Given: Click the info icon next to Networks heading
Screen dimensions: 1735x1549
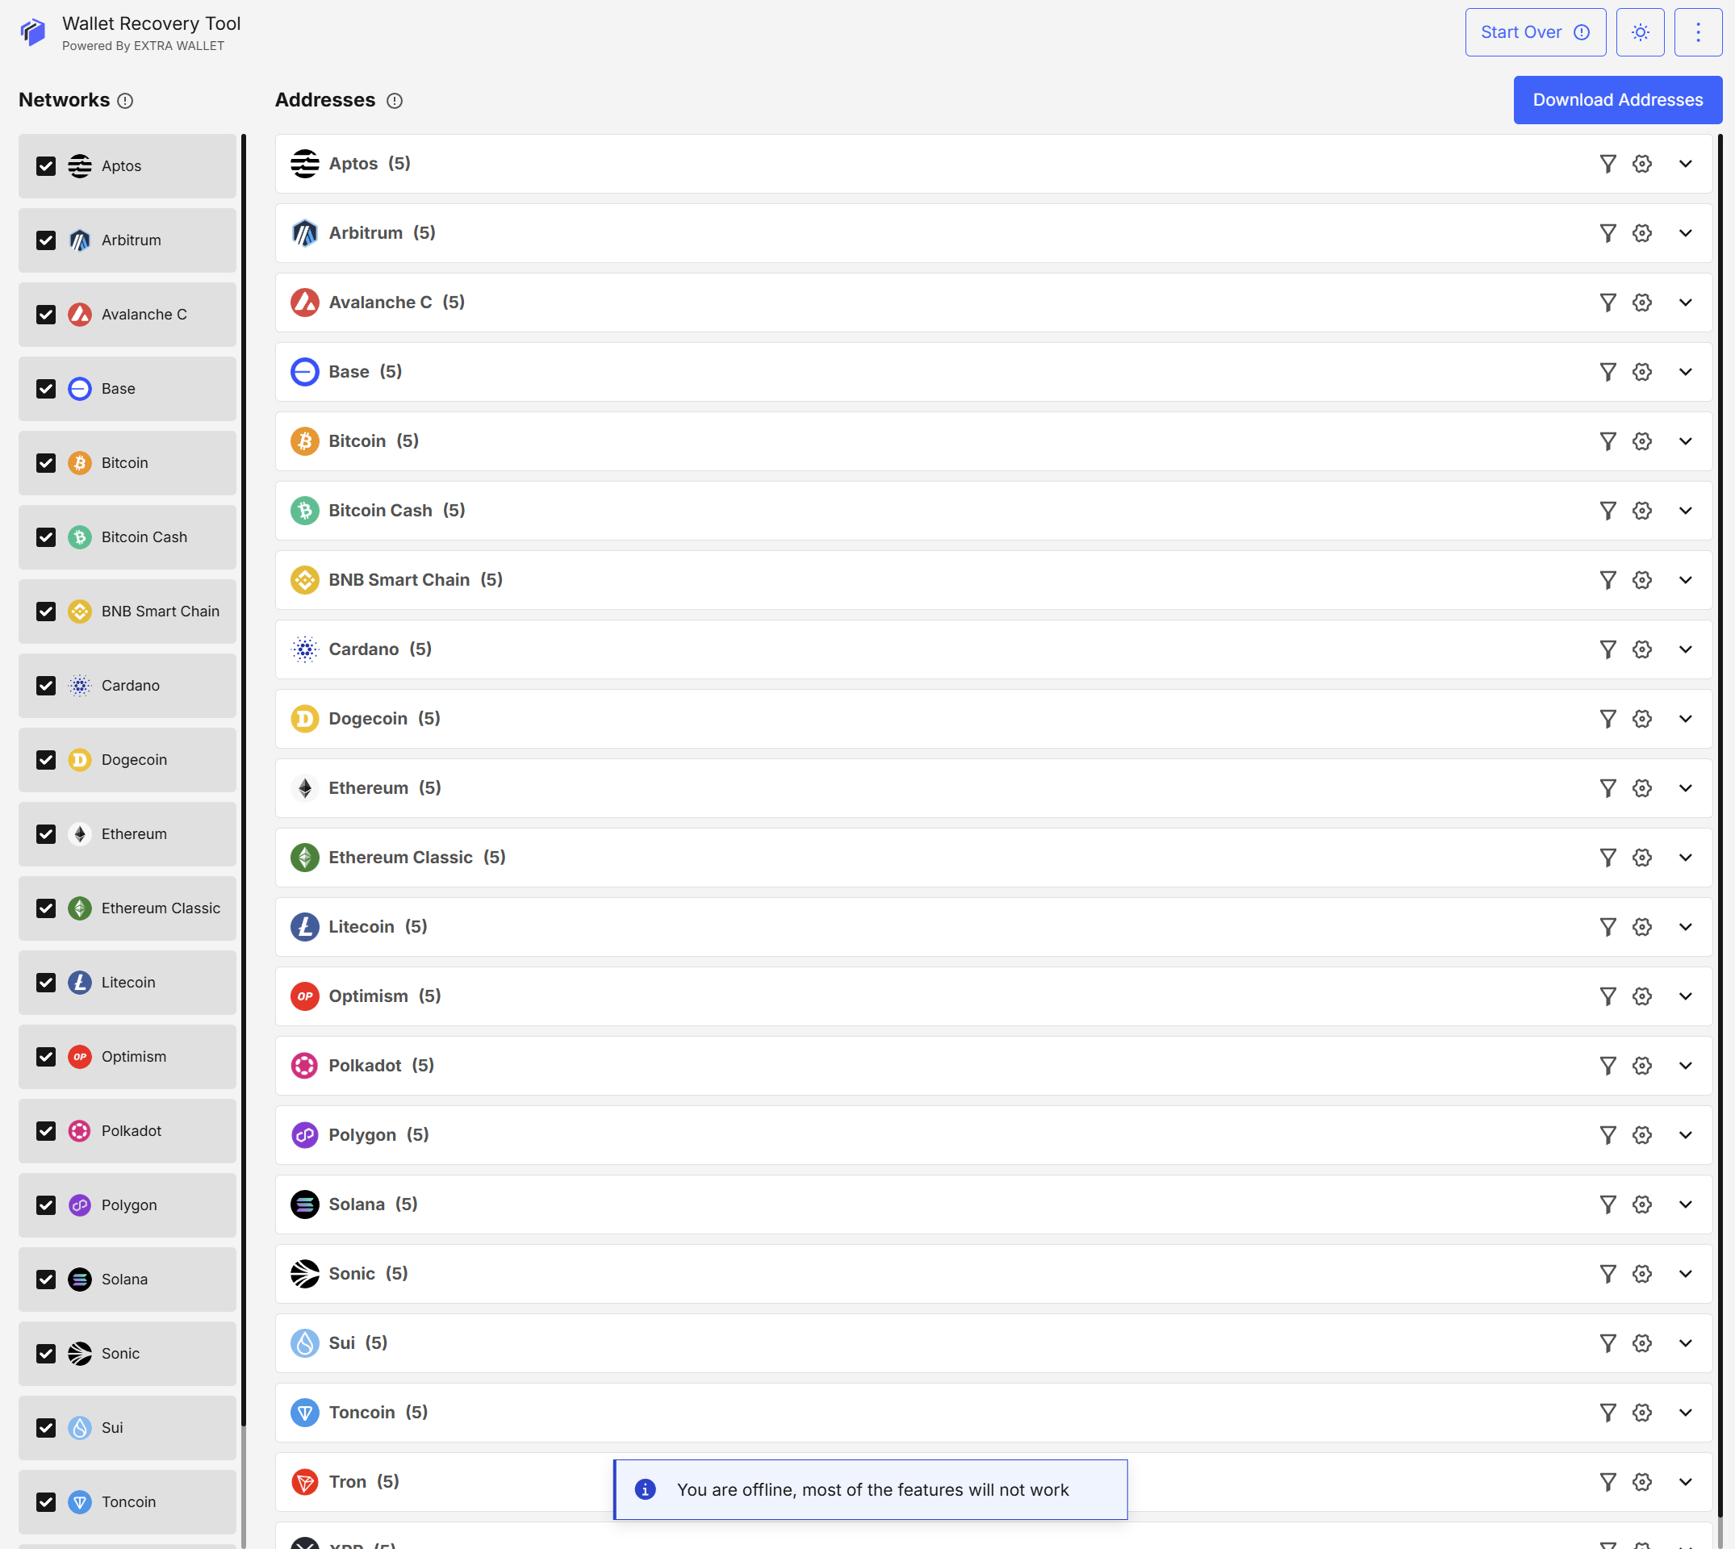Looking at the screenshot, I should click(125, 100).
